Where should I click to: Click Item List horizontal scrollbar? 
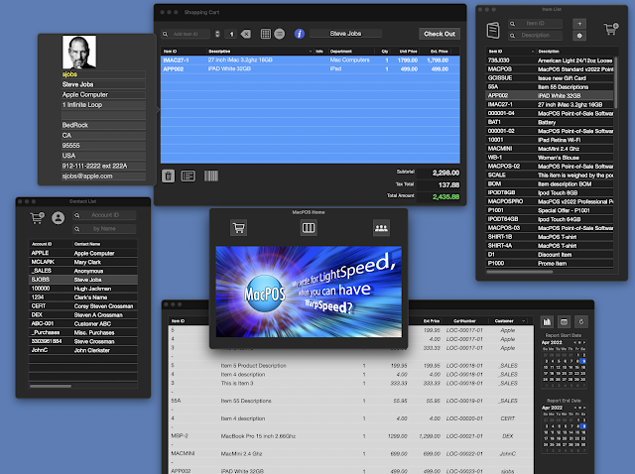pyautogui.click(x=520, y=272)
